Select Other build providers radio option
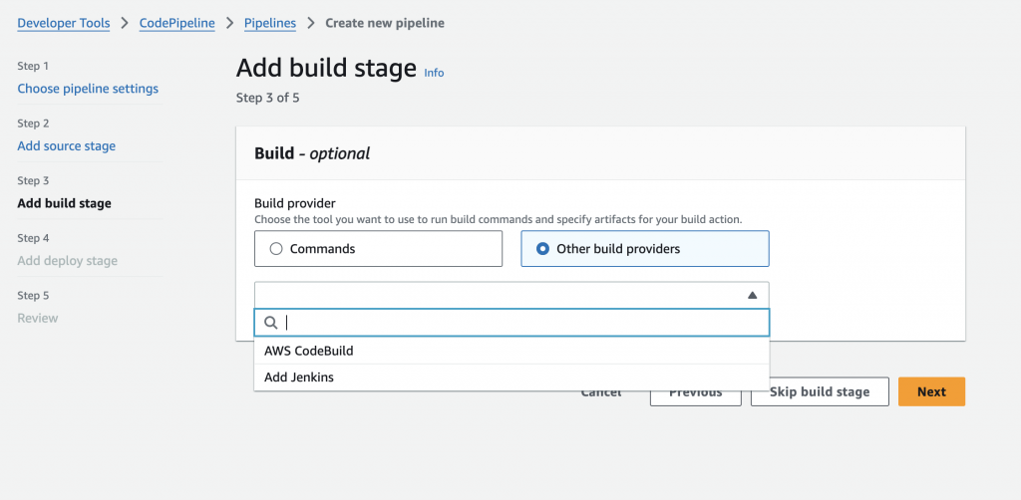This screenshot has height=500, width=1021. pos(542,249)
